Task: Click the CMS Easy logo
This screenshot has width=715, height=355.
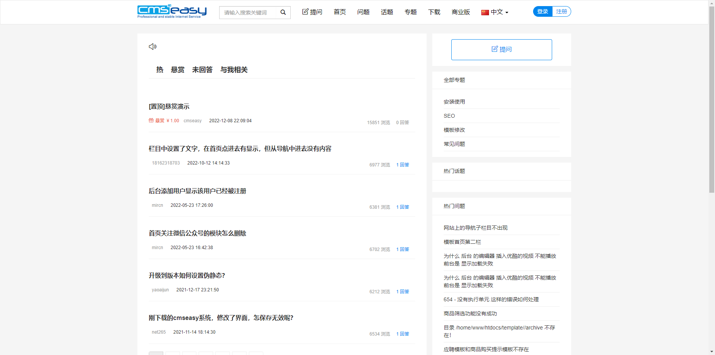Action: 172,11
